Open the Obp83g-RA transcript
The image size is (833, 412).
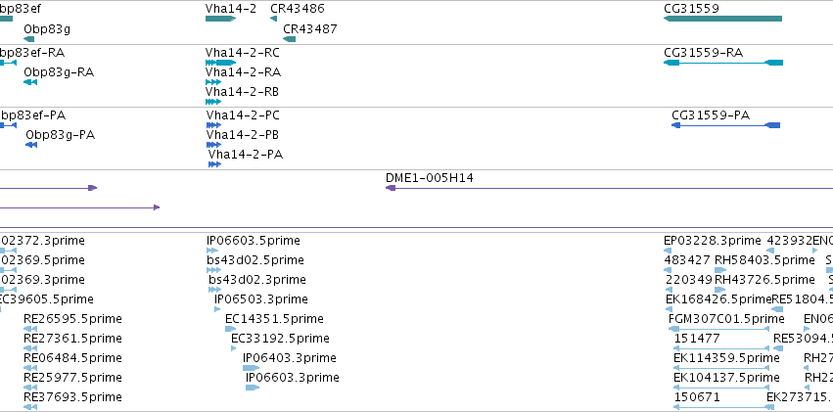tap(30, 82)
